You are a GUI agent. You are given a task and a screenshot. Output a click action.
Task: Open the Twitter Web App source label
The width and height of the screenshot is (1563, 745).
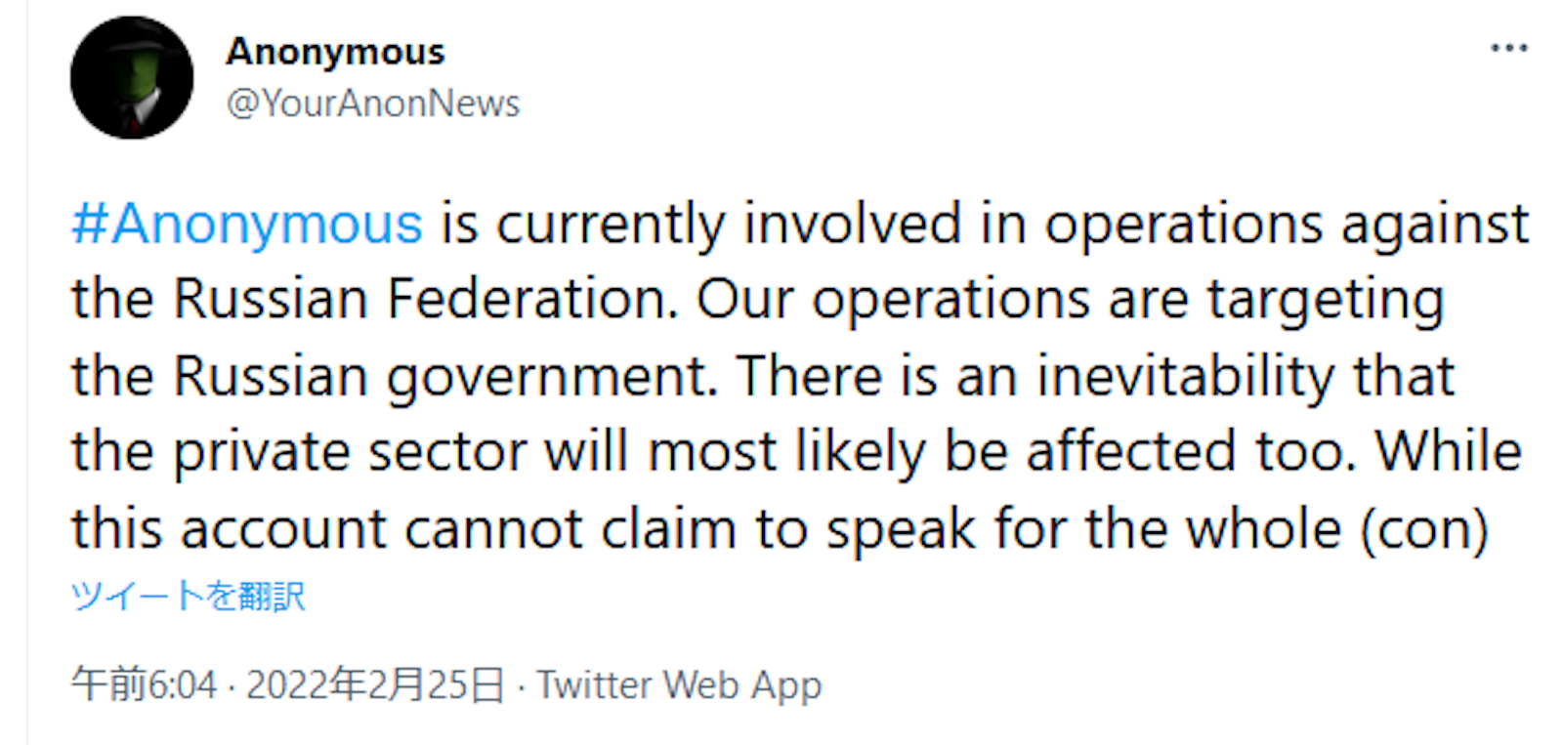[680, 685]
